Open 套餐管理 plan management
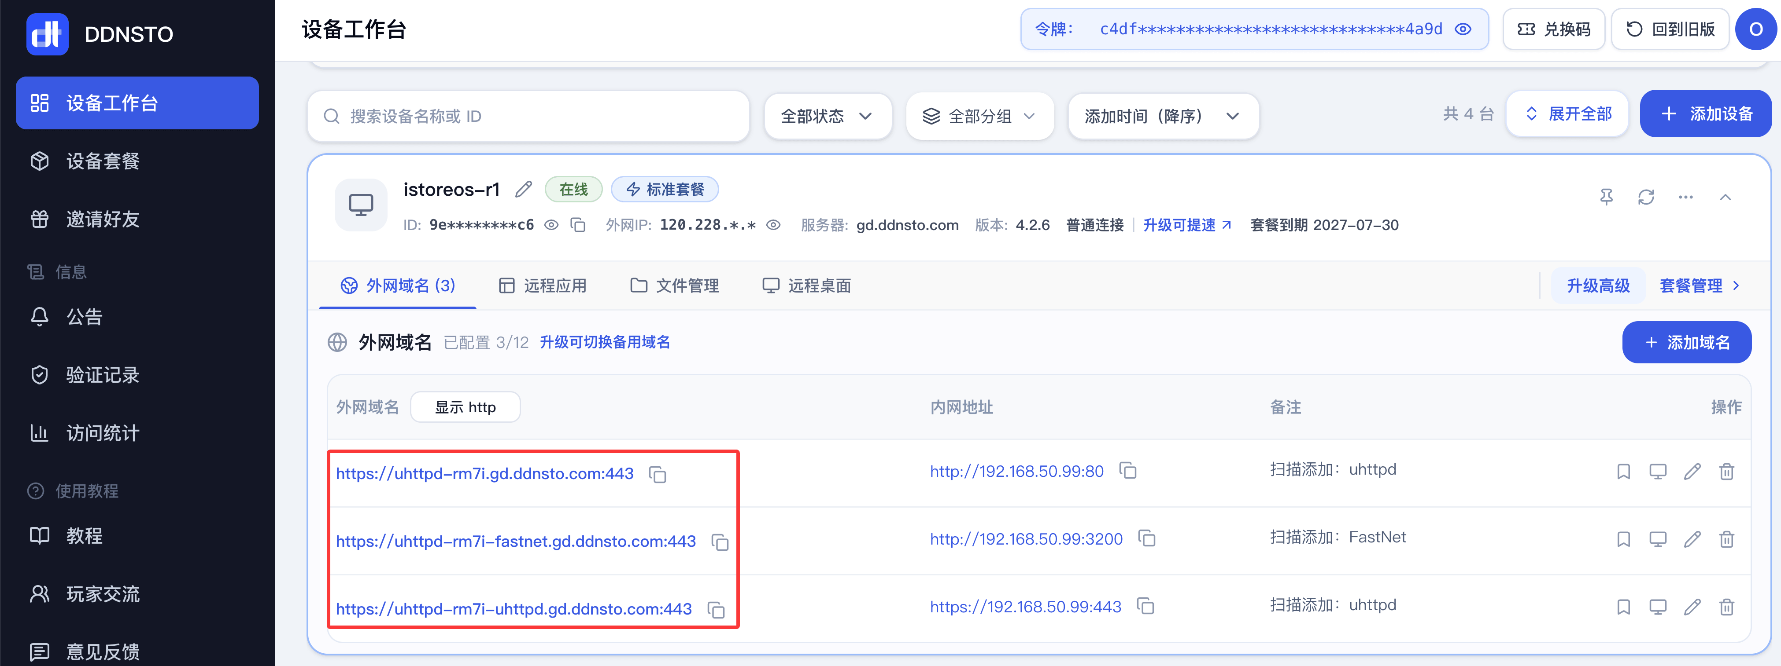 1700,285
